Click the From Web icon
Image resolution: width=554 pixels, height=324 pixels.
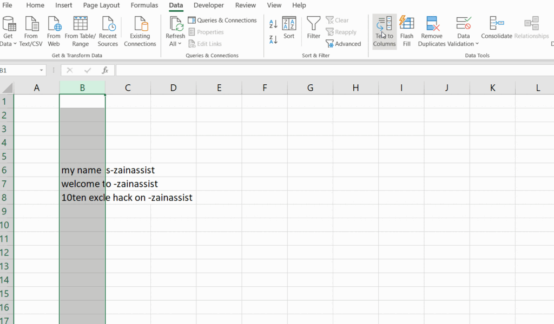tap(54, 24)
